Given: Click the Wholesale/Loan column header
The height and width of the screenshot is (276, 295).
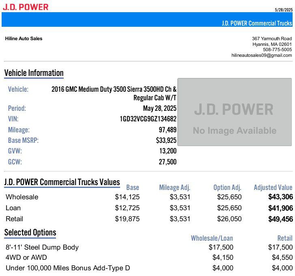Looking at the screenshot, I should [212, 238].
